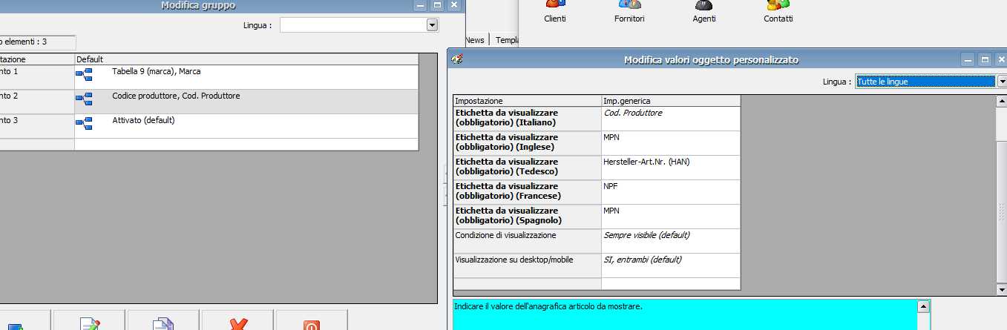The height and width of the screenshot is (330, 1007).
Task: Click tree icon beside Attivato (default)
Action: click(84, 123)
